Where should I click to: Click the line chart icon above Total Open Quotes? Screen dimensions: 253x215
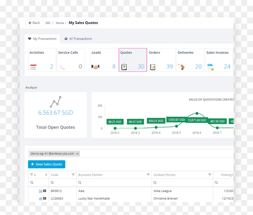click(56, 102)
